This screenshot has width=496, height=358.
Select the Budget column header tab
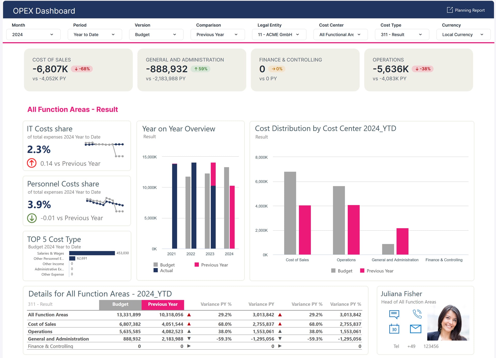pos(120,304)
